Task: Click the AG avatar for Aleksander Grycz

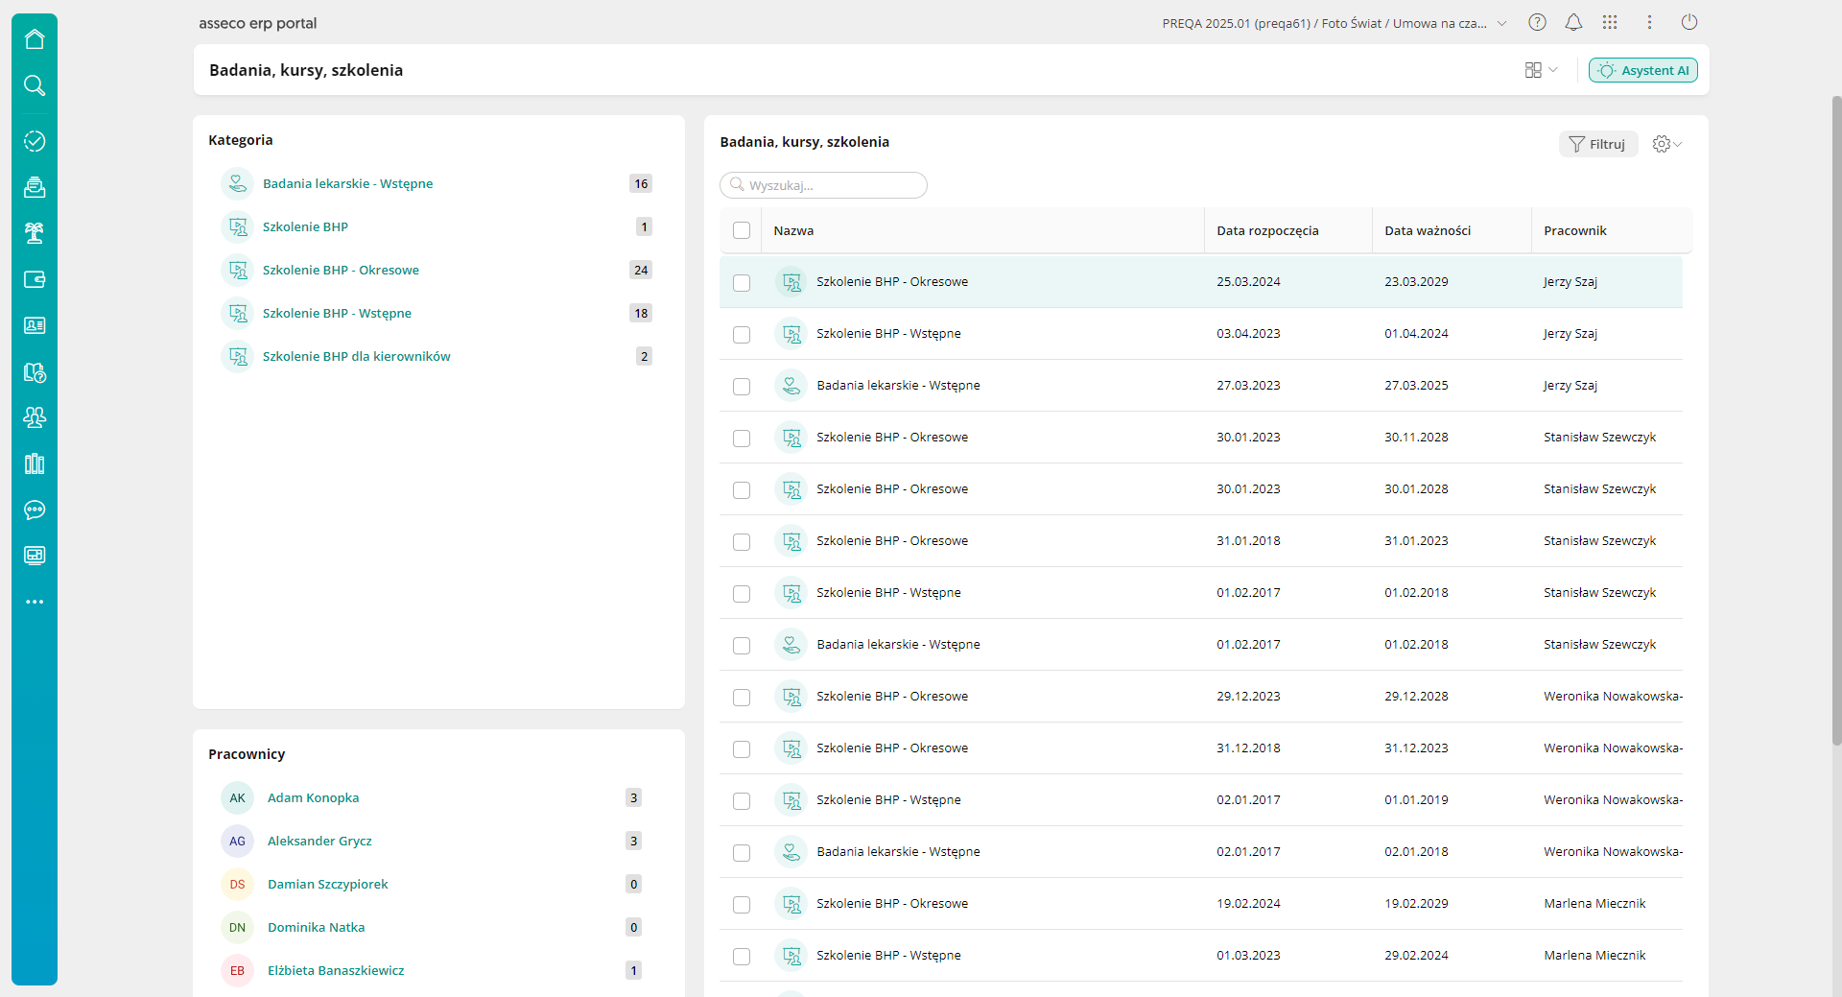Action: pyautogui.click(x=237, y=841)
